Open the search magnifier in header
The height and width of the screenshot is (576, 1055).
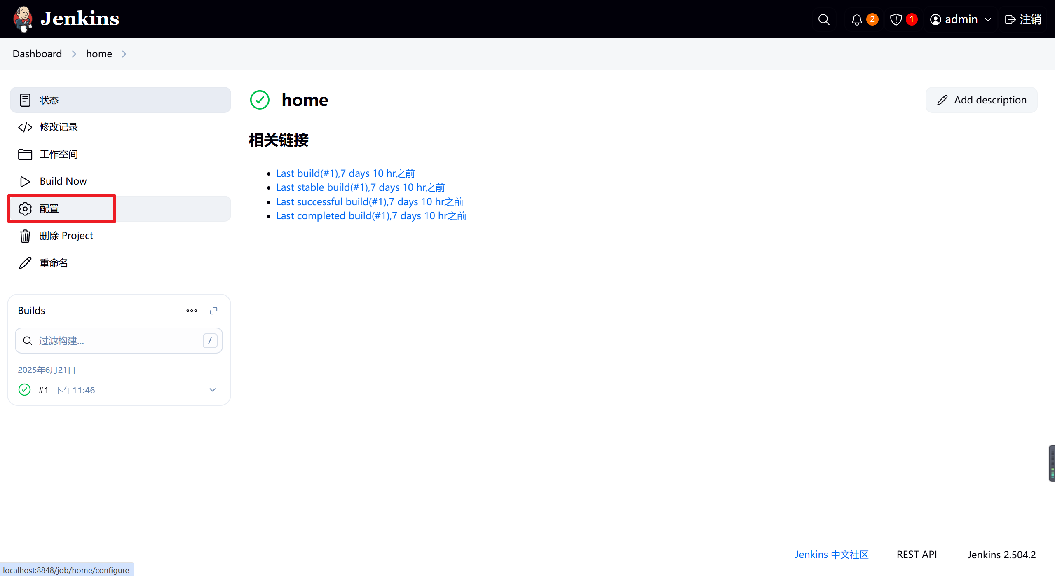(823, 19)
